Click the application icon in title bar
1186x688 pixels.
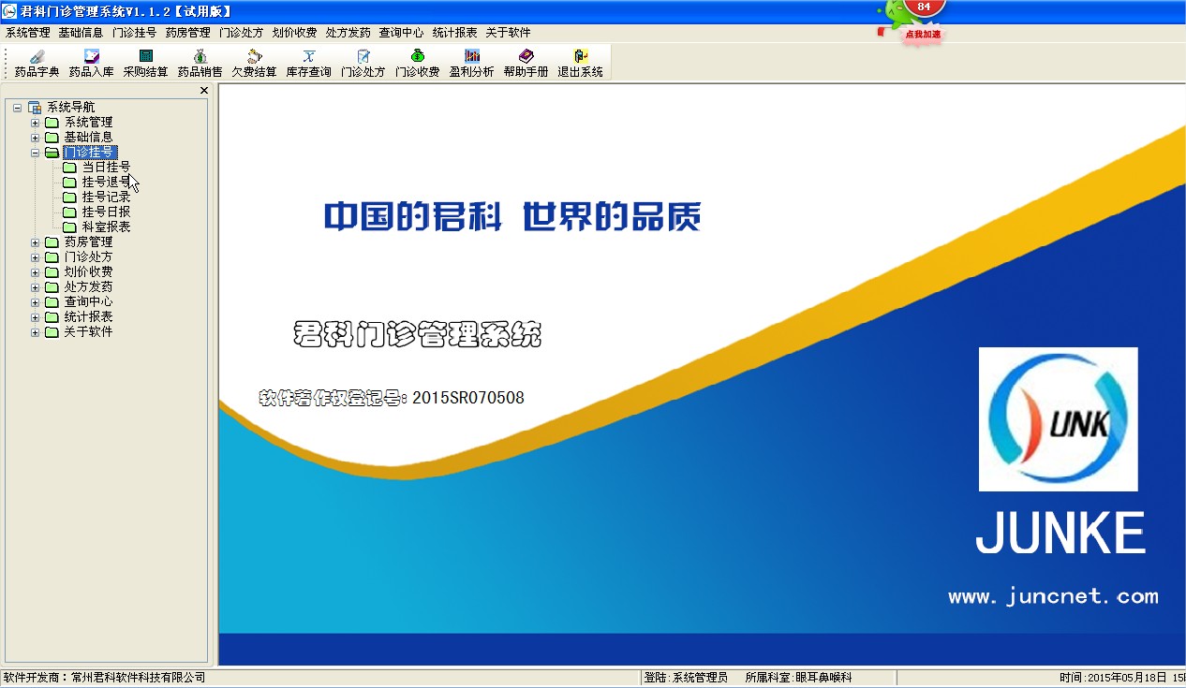point(9,10)
